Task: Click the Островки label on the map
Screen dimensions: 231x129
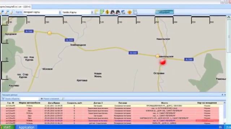Action: pos(159,73)
